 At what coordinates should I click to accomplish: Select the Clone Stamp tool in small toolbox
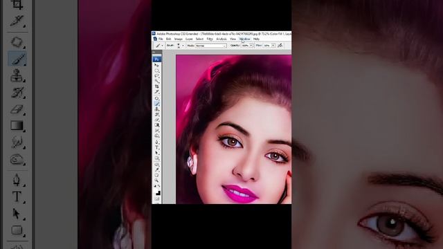click(157, 109)
